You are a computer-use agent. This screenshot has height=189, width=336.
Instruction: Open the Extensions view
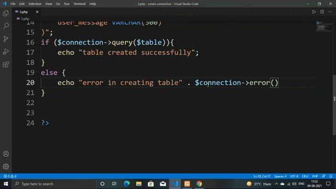tap(6, 64)
